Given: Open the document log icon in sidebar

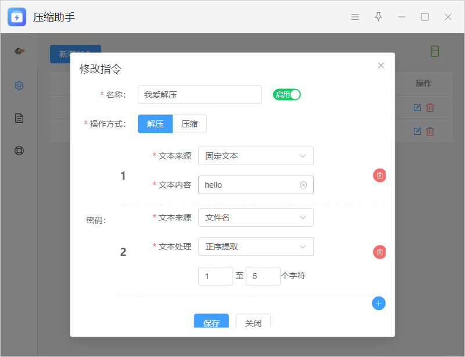Looking at the screenshot, I should pyautogui.click(x=19, y=118).
